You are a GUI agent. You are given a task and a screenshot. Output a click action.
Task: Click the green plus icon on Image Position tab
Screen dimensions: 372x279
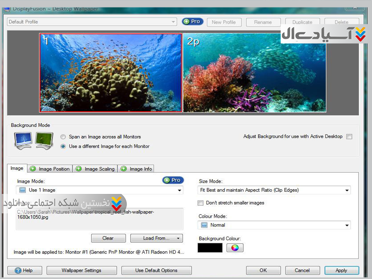click(33, 169)
